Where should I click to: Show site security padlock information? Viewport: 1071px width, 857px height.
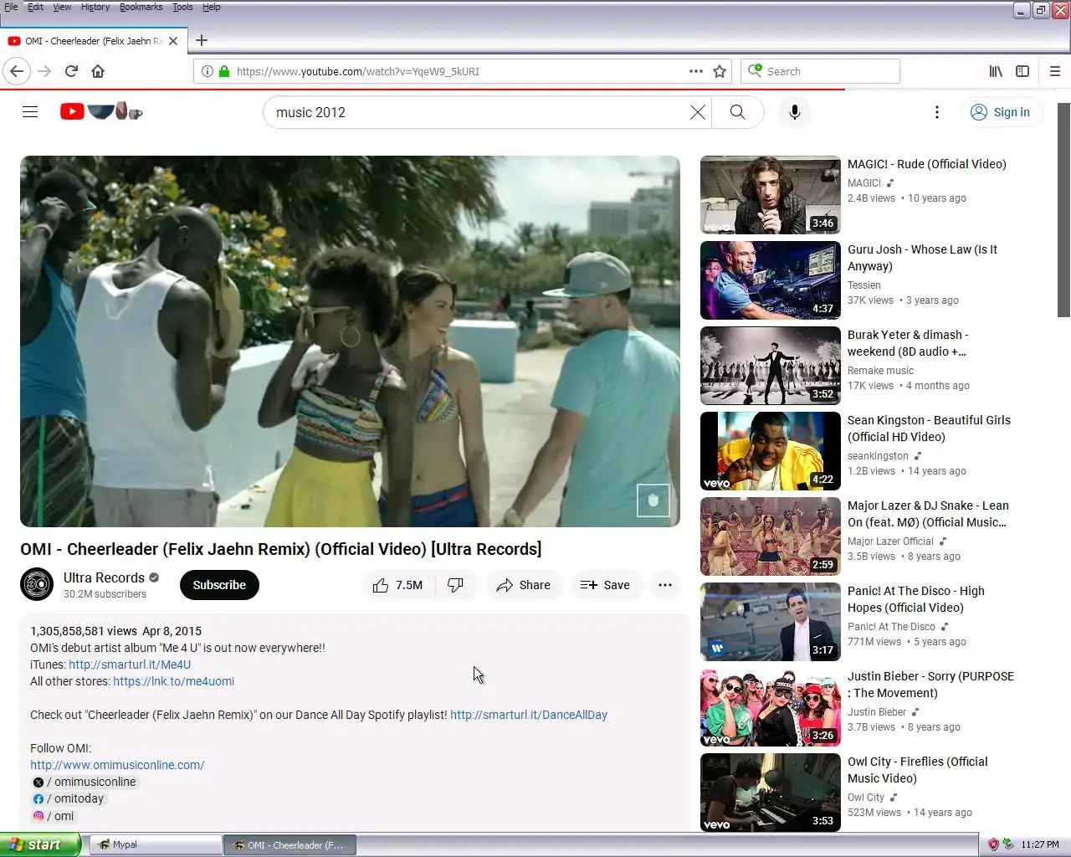coord(224,71)
